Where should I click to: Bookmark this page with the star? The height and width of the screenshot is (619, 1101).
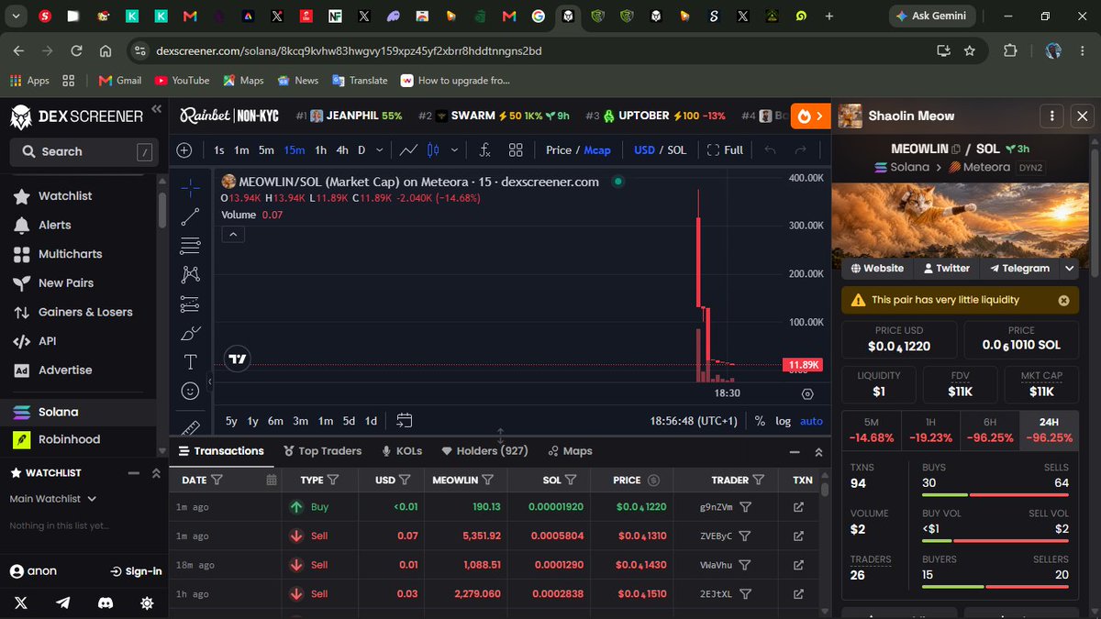(970, 50)
